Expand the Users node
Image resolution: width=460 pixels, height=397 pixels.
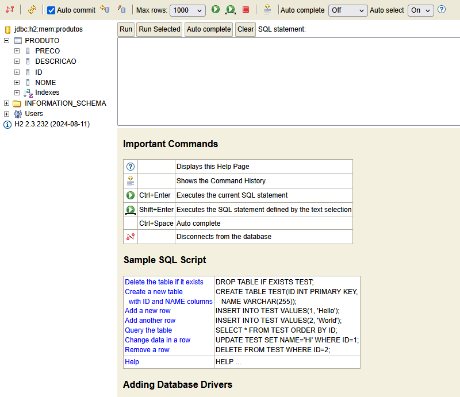coord(6,114)
